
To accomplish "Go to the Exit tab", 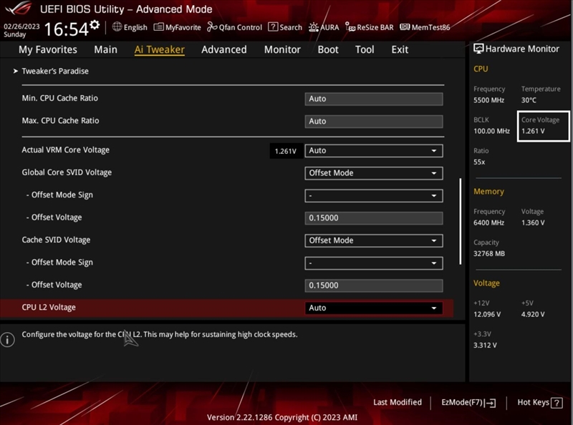I will 400,49.
